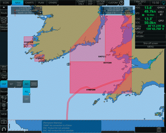Activate the MOB button
This screenshot has height=133, width=166.
[x=4, y=114]
